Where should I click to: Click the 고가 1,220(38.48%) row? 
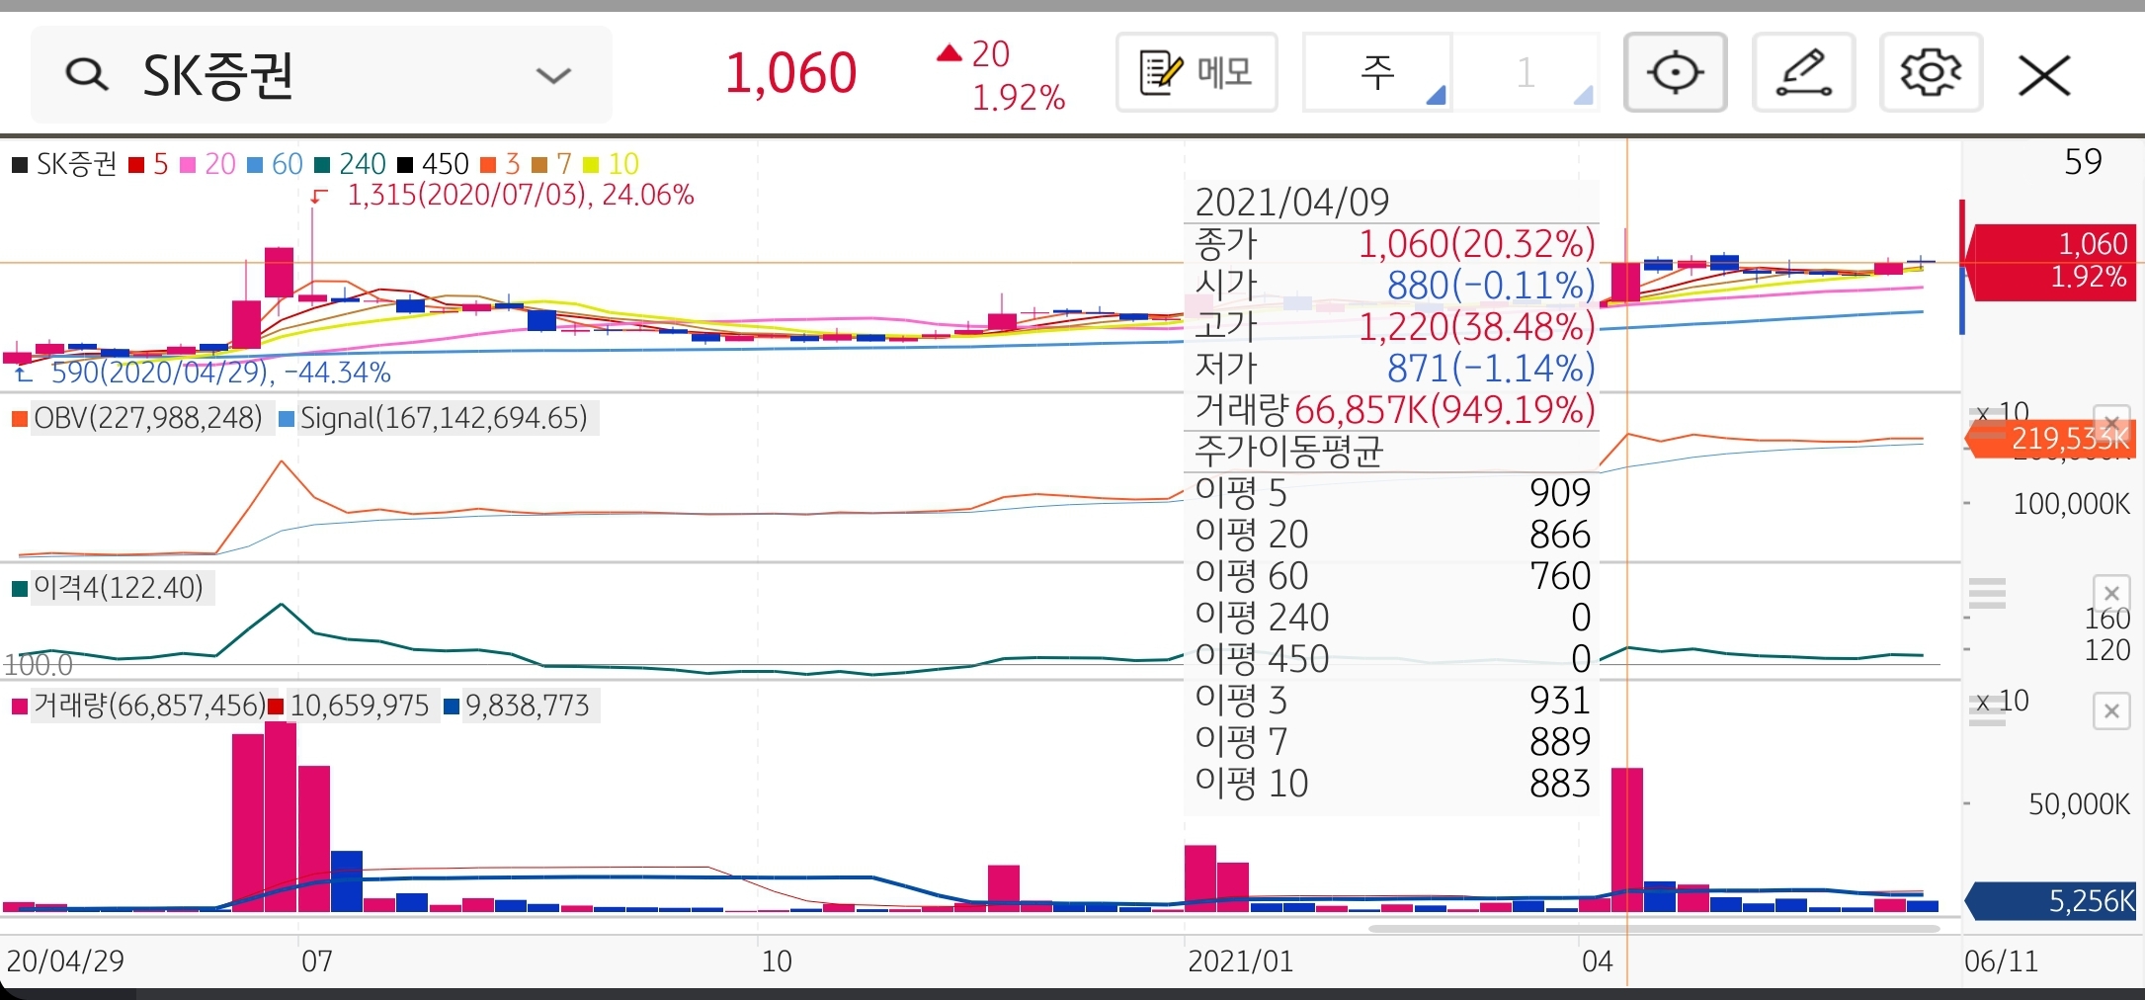1394,326
